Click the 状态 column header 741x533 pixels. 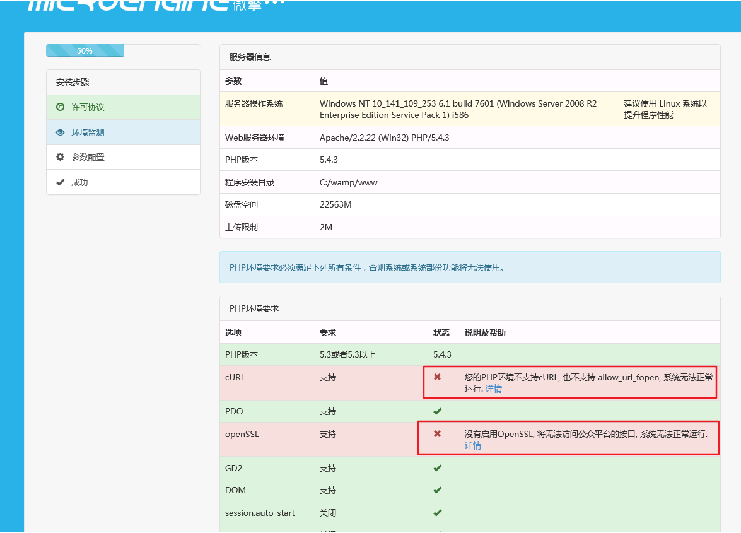point(441,332)
